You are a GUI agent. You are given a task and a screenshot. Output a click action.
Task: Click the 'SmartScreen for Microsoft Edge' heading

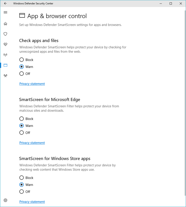pyautogui.click(x=49, y=100)
